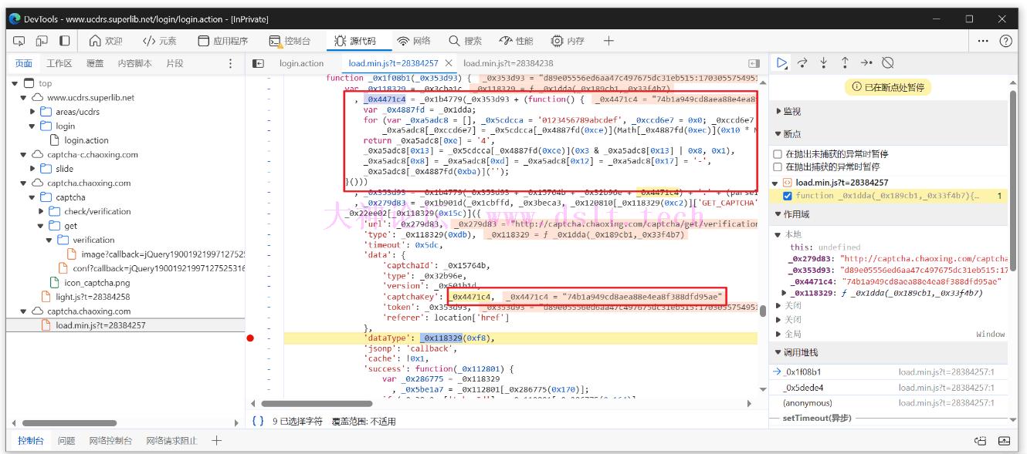Click the step out debugger icon
Image resolution: width=1027 pixels, height=454 pixels.
[845, 62]
